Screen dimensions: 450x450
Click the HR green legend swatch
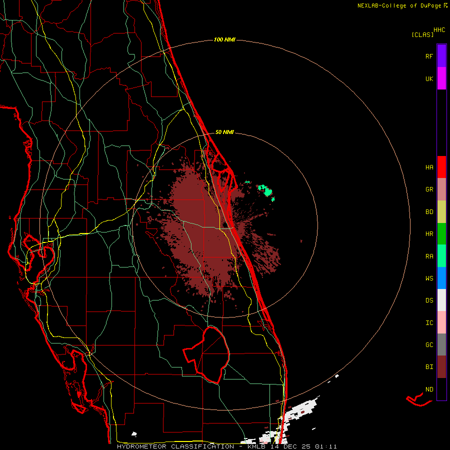441,233
